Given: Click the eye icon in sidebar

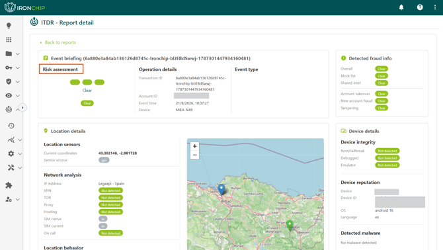Looking at the screenshot, I should click(9, 95).
